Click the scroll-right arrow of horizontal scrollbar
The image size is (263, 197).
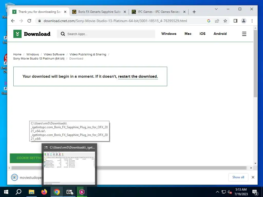click(x=251, y=168)
